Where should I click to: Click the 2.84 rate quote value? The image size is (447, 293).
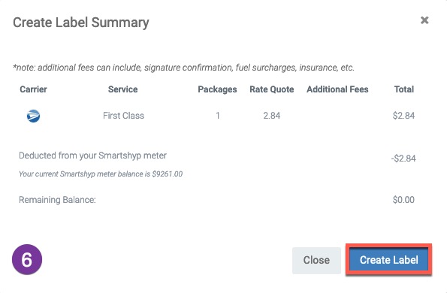[x=272, y=116]
